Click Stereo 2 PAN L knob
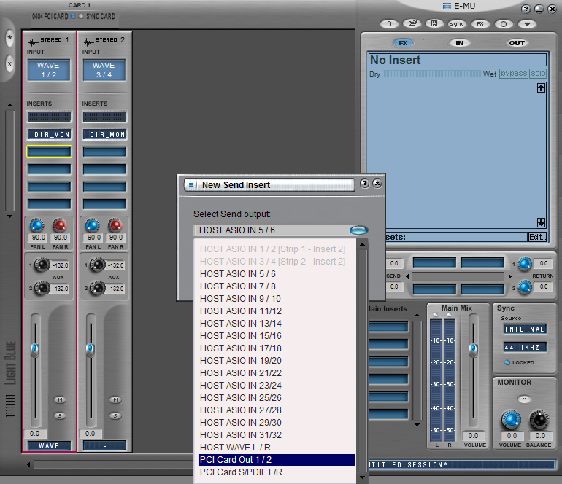The height and width of the screenshot is (484, 562). 92,225
